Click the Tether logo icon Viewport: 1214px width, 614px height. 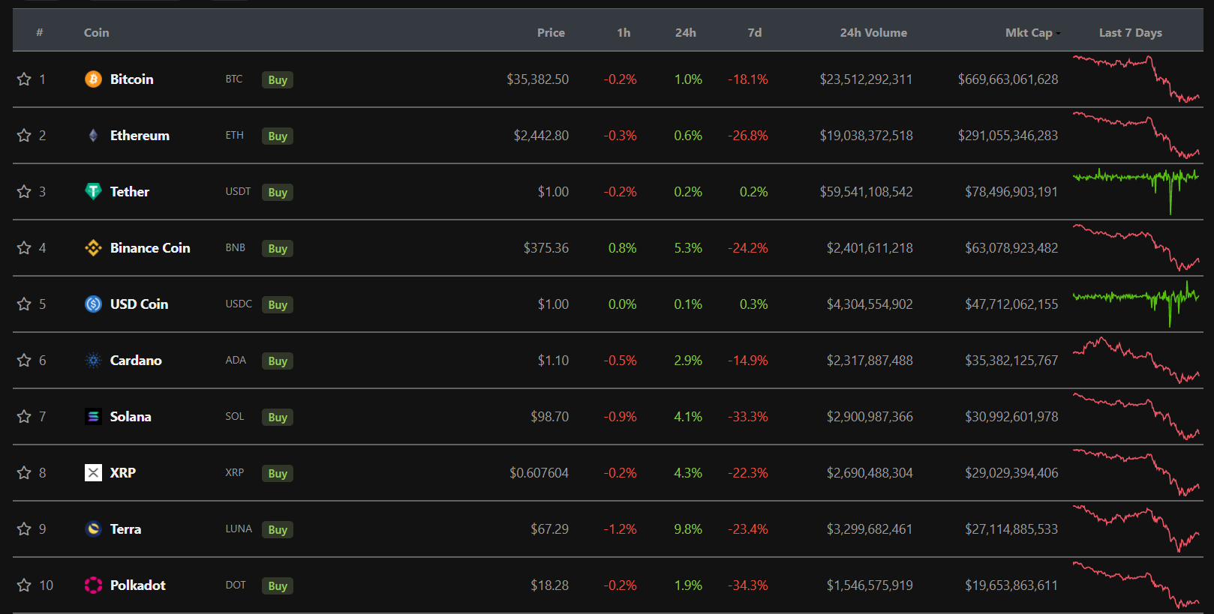93,192
